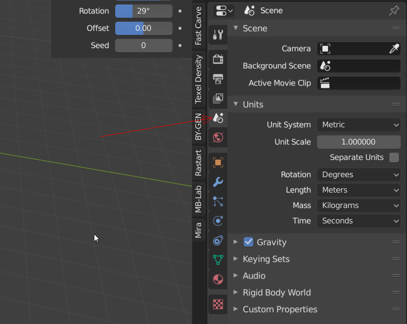The image size is (407, 324).
Task: Click the pin icon in Scene header
Action: point(394,10)
